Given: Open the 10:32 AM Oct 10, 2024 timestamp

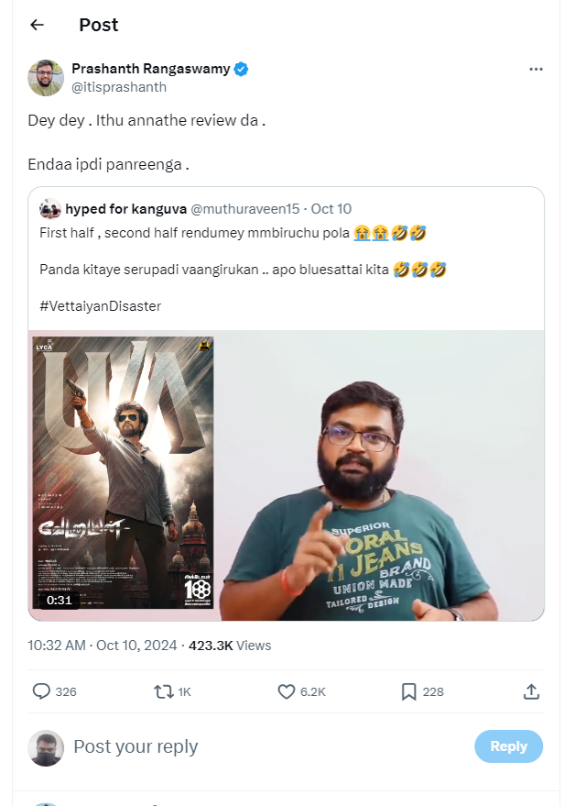Looking at the screenshot, I should point(103,646).
